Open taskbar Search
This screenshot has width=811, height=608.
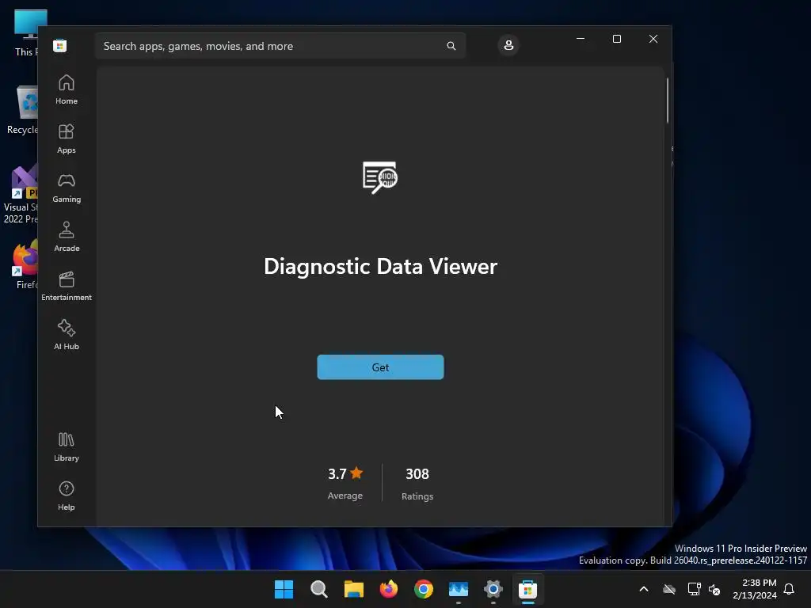point(318,589)
